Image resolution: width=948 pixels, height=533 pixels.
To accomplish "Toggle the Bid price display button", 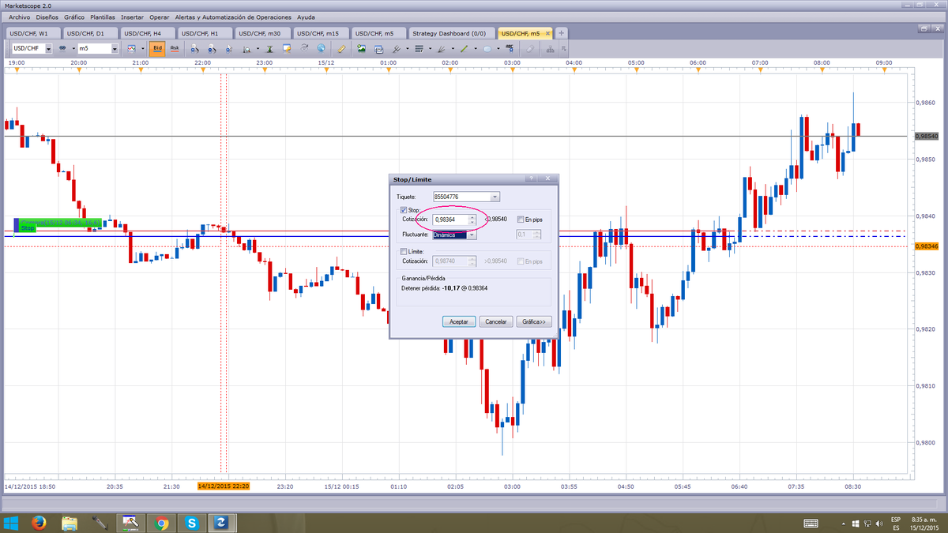I will tap(157, 48).
